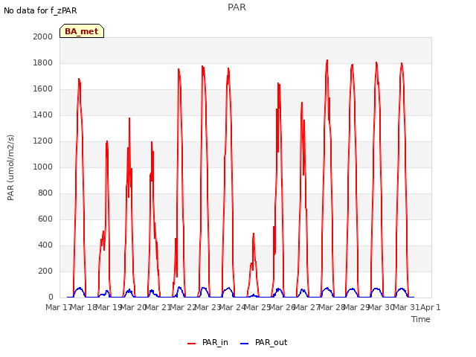Click the Time x-axis title
This screenshot has width=476, height=357.
tap(421, 319)
